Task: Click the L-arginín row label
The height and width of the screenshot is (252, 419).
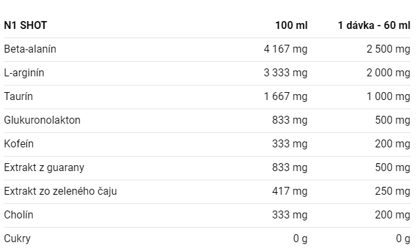Action: pos(24,73)
